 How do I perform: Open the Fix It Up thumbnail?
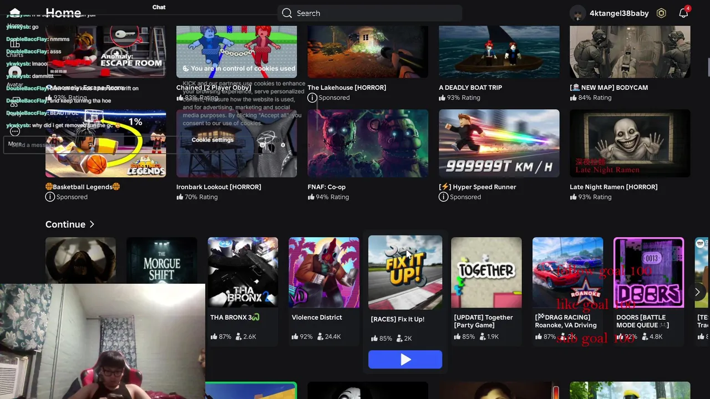(405, 272)
